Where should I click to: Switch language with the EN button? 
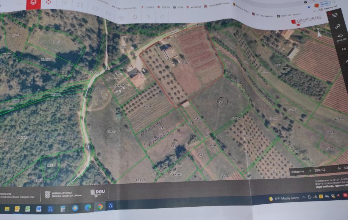coord(344,49)
